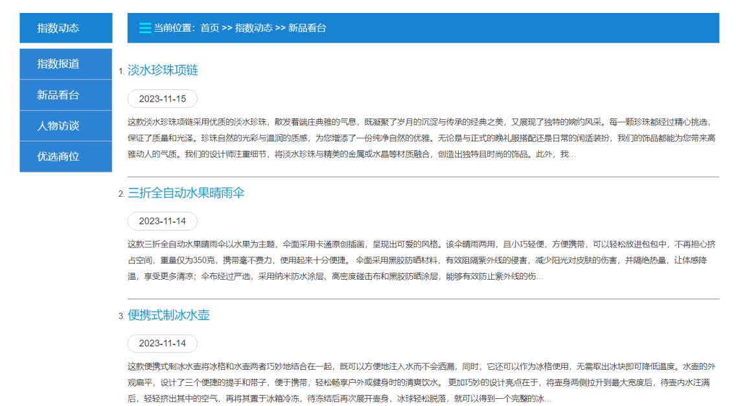Viewport: 736px width, 406px height.
Task: Open 人物访谈 in the sidebar menu
Action: (x=65, y=126)
